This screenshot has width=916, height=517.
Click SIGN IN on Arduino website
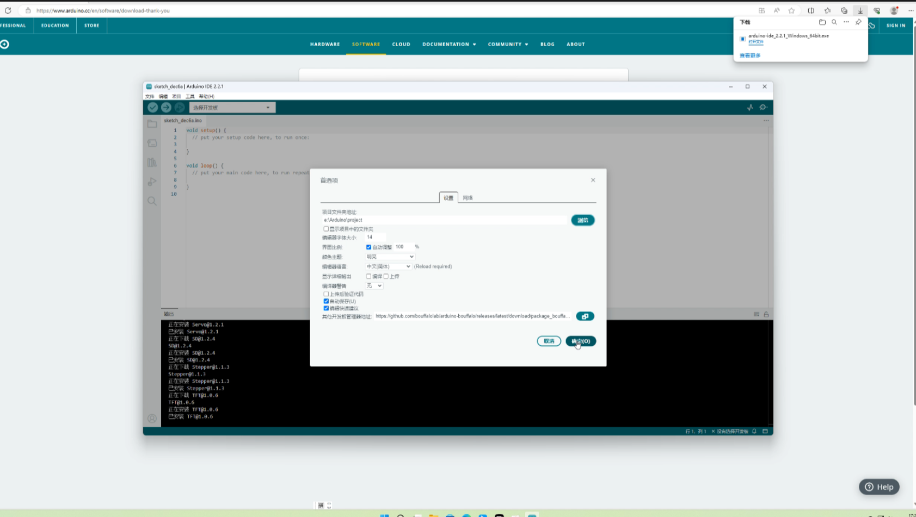896,26
